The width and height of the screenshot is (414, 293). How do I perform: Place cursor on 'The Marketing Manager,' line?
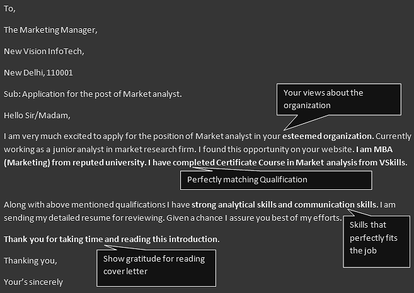50,30
